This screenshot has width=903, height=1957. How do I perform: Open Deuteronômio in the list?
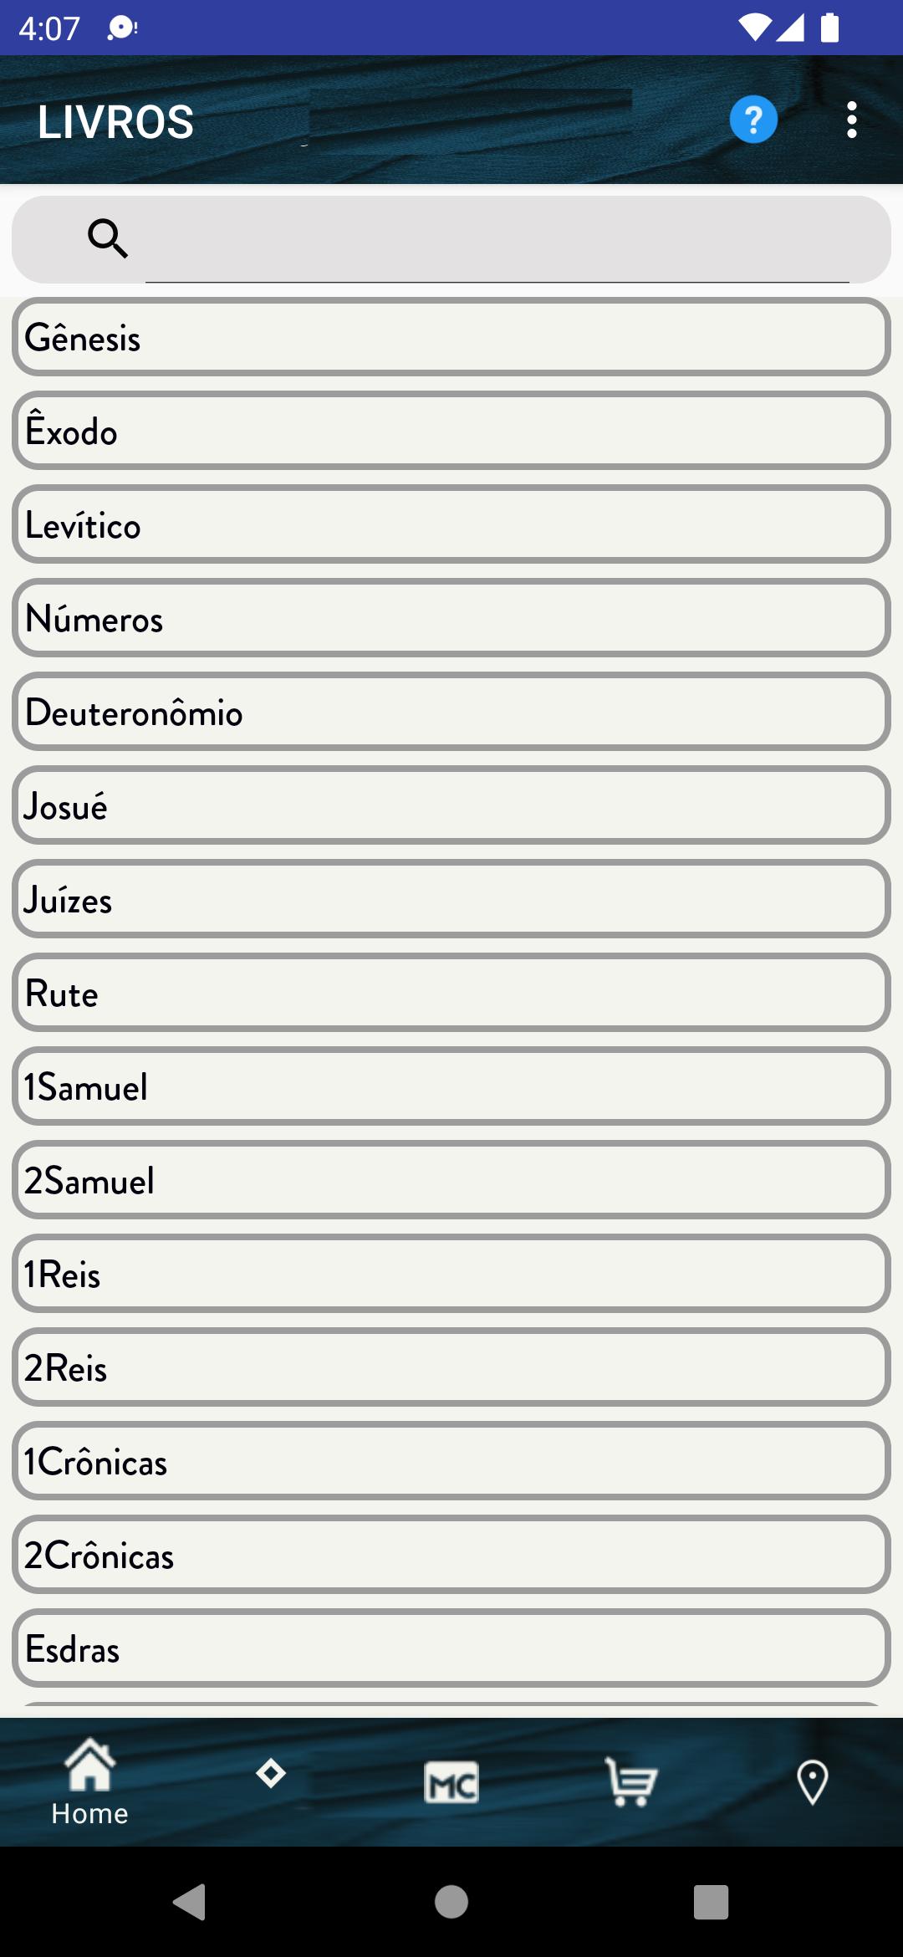(451, 712)
